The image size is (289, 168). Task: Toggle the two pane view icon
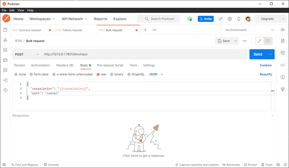click(x=278, y=165)
